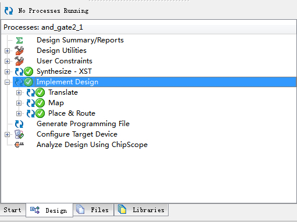
Task: Collapse the Implement Design node
Action: 7,82
